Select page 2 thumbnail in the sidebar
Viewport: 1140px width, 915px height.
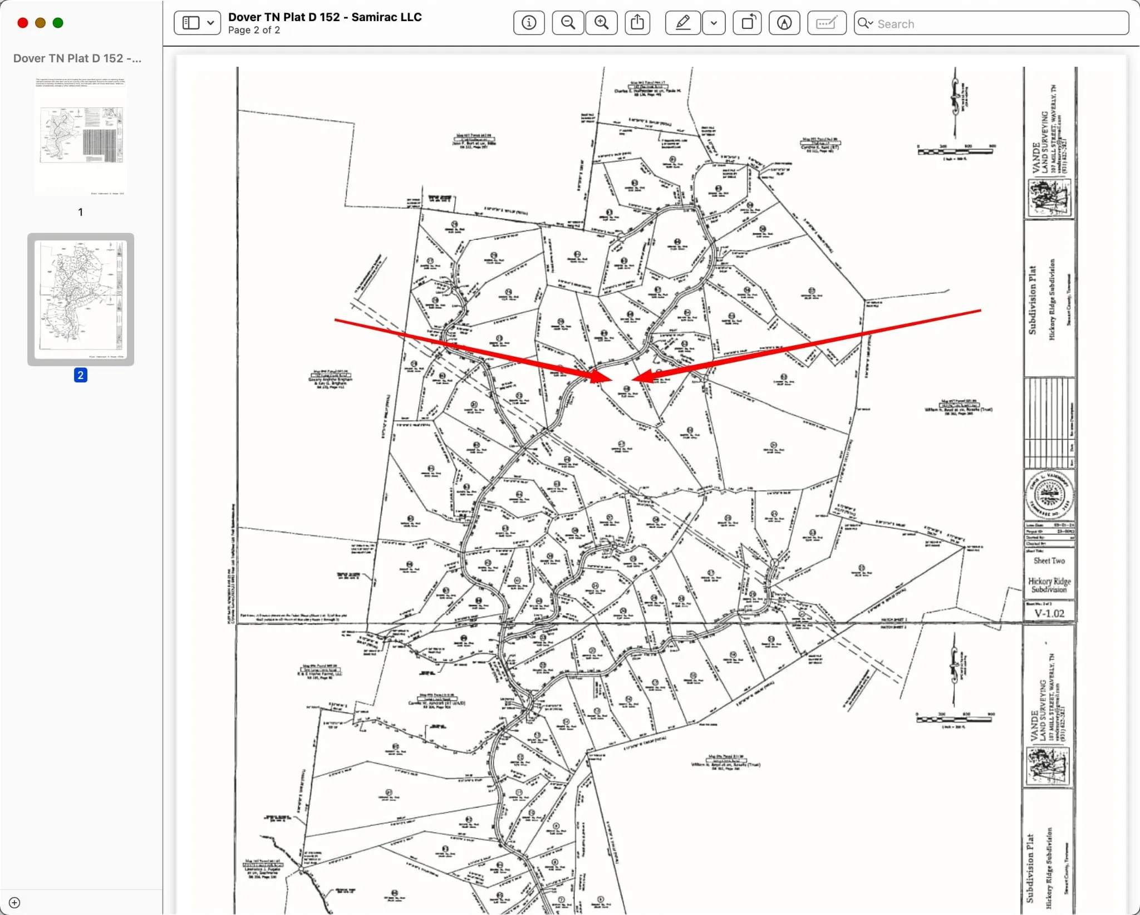tap(81, 299)
